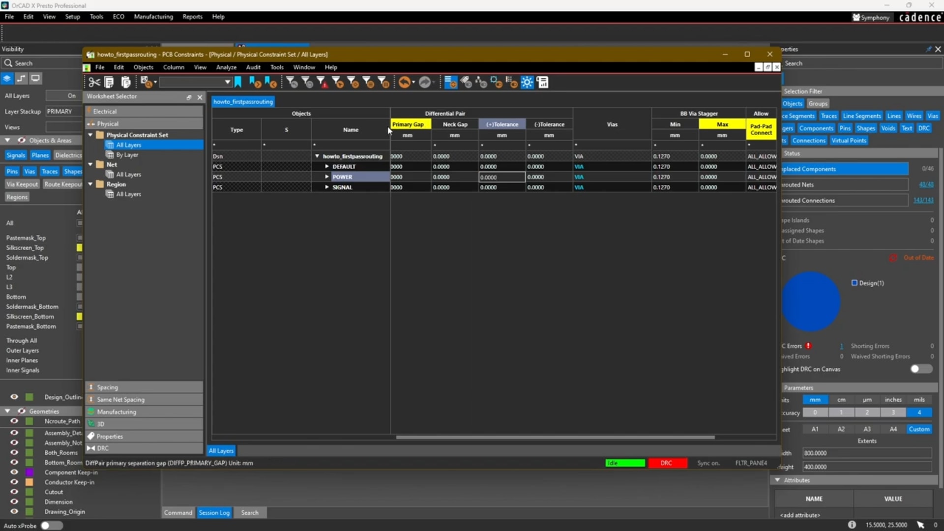This screenshot has height=531, width=944.
Task: Open the Audit menu in Constraints window
Action: click(x=253, y=67)
